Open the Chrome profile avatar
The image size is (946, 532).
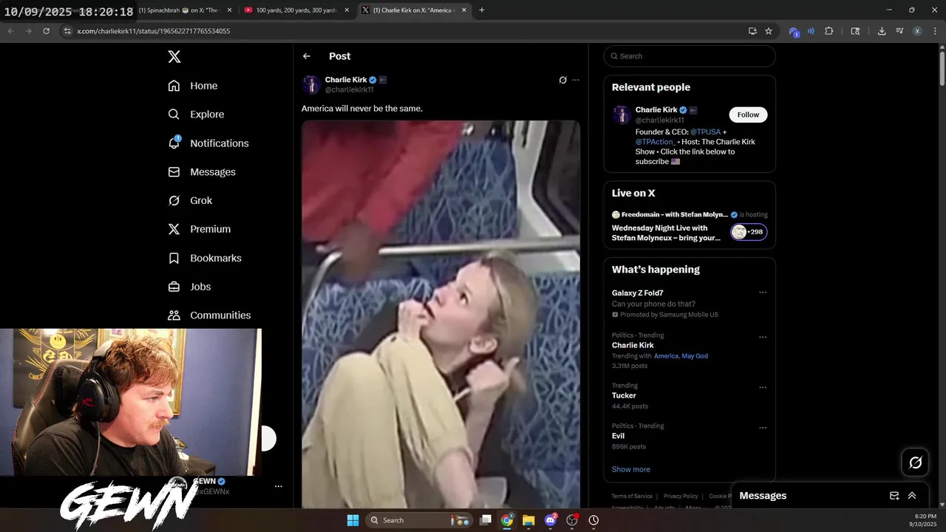(917, 31)
